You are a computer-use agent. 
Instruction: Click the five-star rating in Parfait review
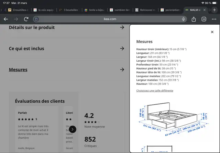click(26, 119)
